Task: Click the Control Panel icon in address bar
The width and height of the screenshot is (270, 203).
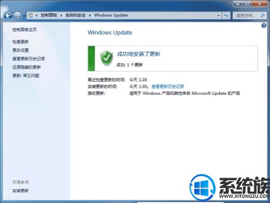Action: [x=31, y=15]
